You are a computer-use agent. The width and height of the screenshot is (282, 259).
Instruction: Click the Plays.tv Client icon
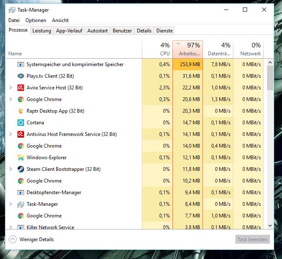point(21,76)
